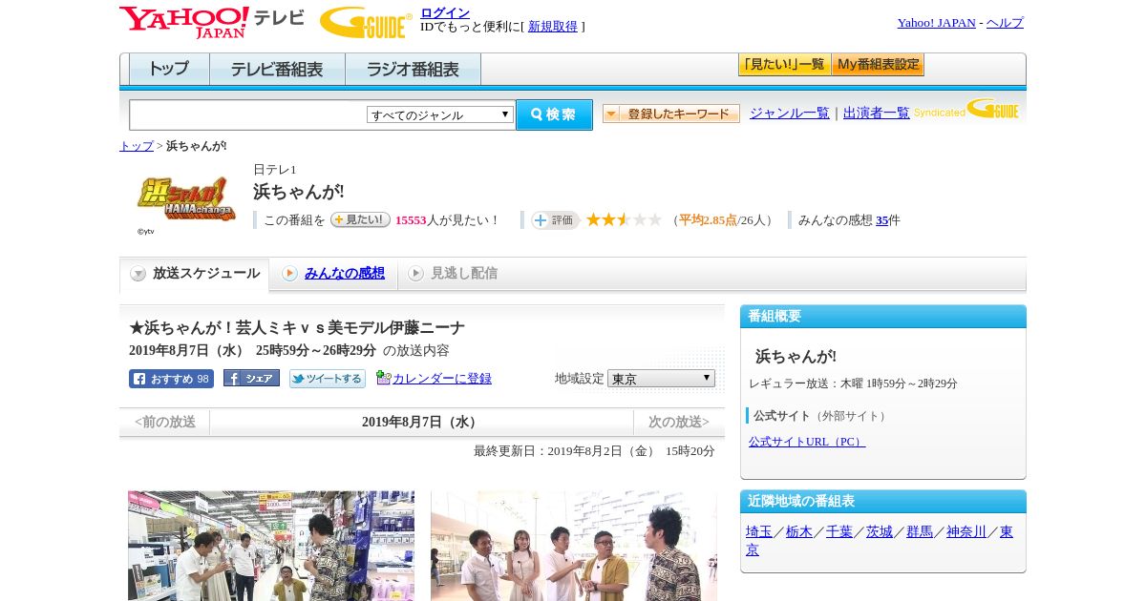The height and width of the screenshot is (601, 1146).
Task: Open the 埼玉 area schedule link
Action: click(759, 532)
